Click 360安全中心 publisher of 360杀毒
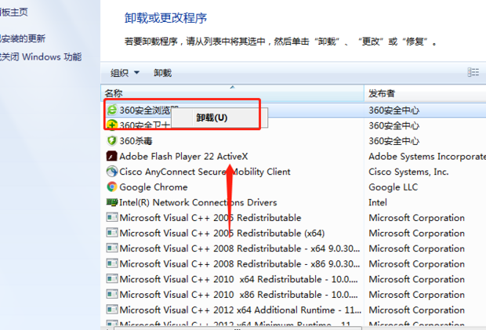Image resolution: width=486 pixels, height=330 pixels. 394,141
